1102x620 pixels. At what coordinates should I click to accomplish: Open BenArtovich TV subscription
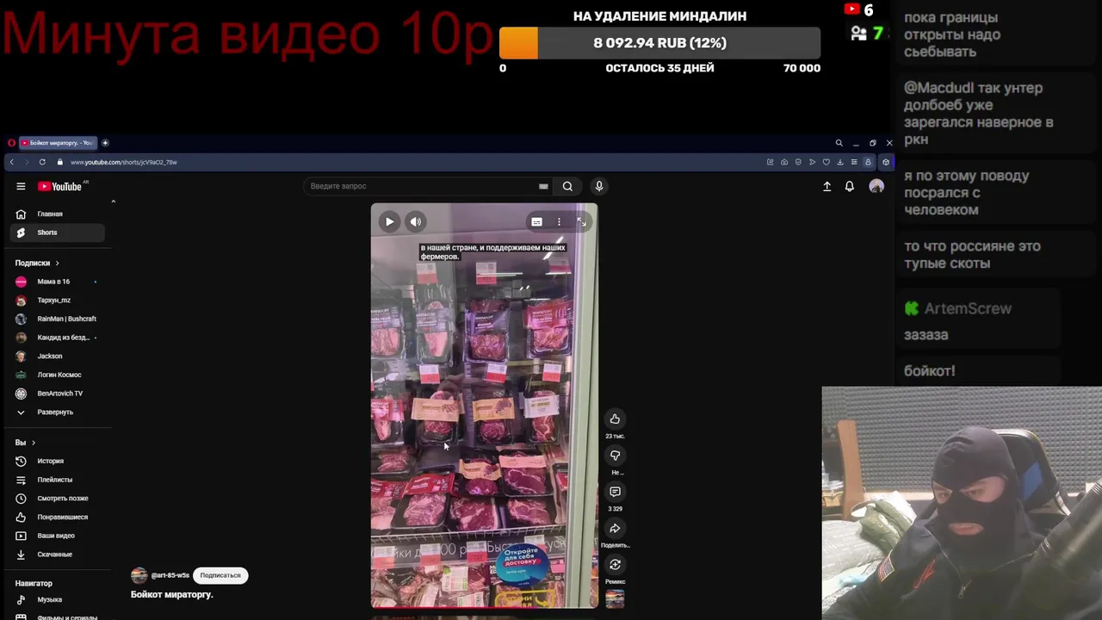[58, 394]
